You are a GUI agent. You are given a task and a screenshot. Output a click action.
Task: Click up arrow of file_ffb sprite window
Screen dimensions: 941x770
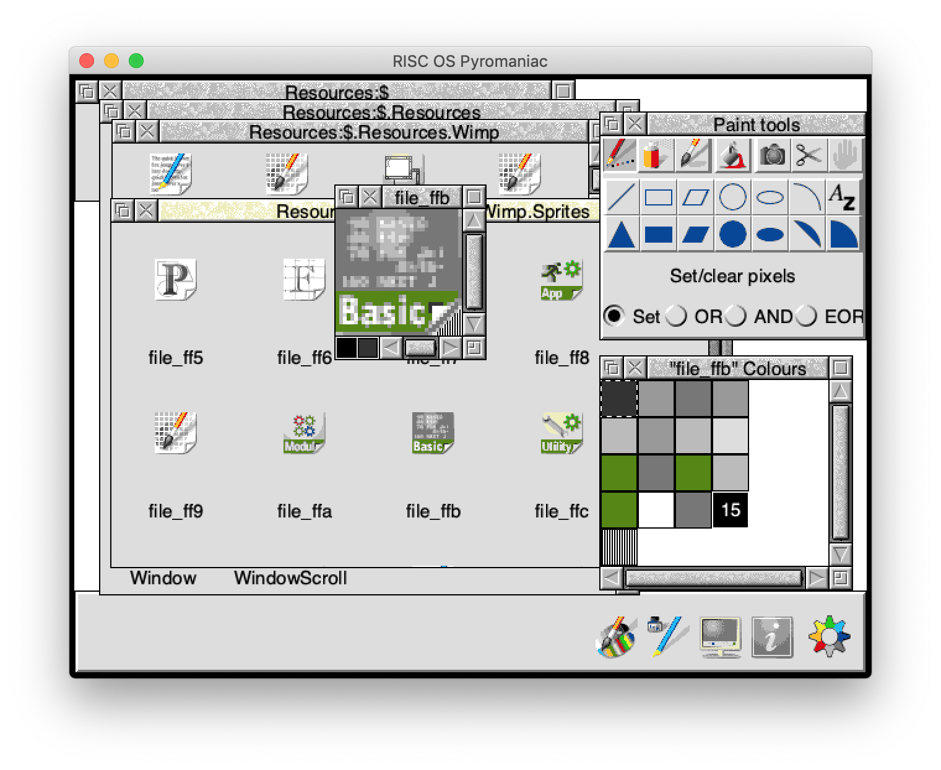click(x=474, y=220)
